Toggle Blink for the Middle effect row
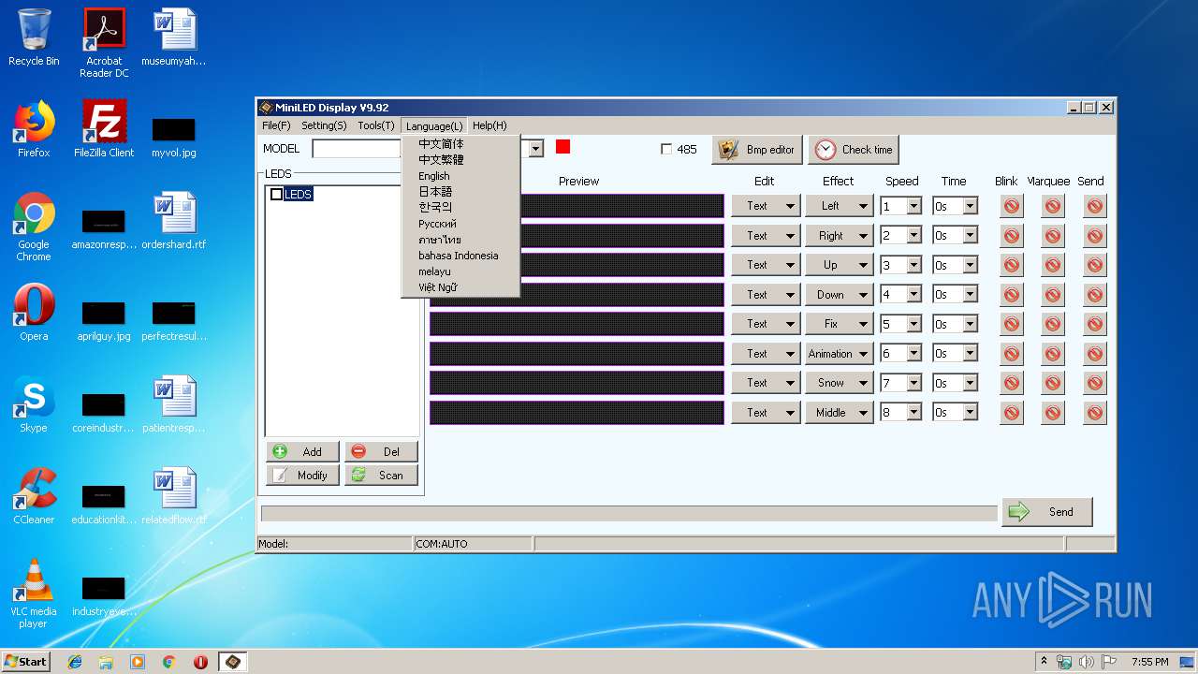The width and height of the screenshot is (1198, 674). [1011, 413]
